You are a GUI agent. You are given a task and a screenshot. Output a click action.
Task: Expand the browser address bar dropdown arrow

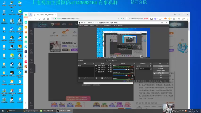pyautogui.click(x=124, y=19)
